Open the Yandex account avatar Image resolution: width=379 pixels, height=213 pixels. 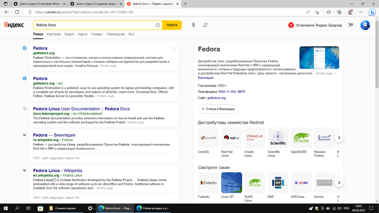(365, 25)
